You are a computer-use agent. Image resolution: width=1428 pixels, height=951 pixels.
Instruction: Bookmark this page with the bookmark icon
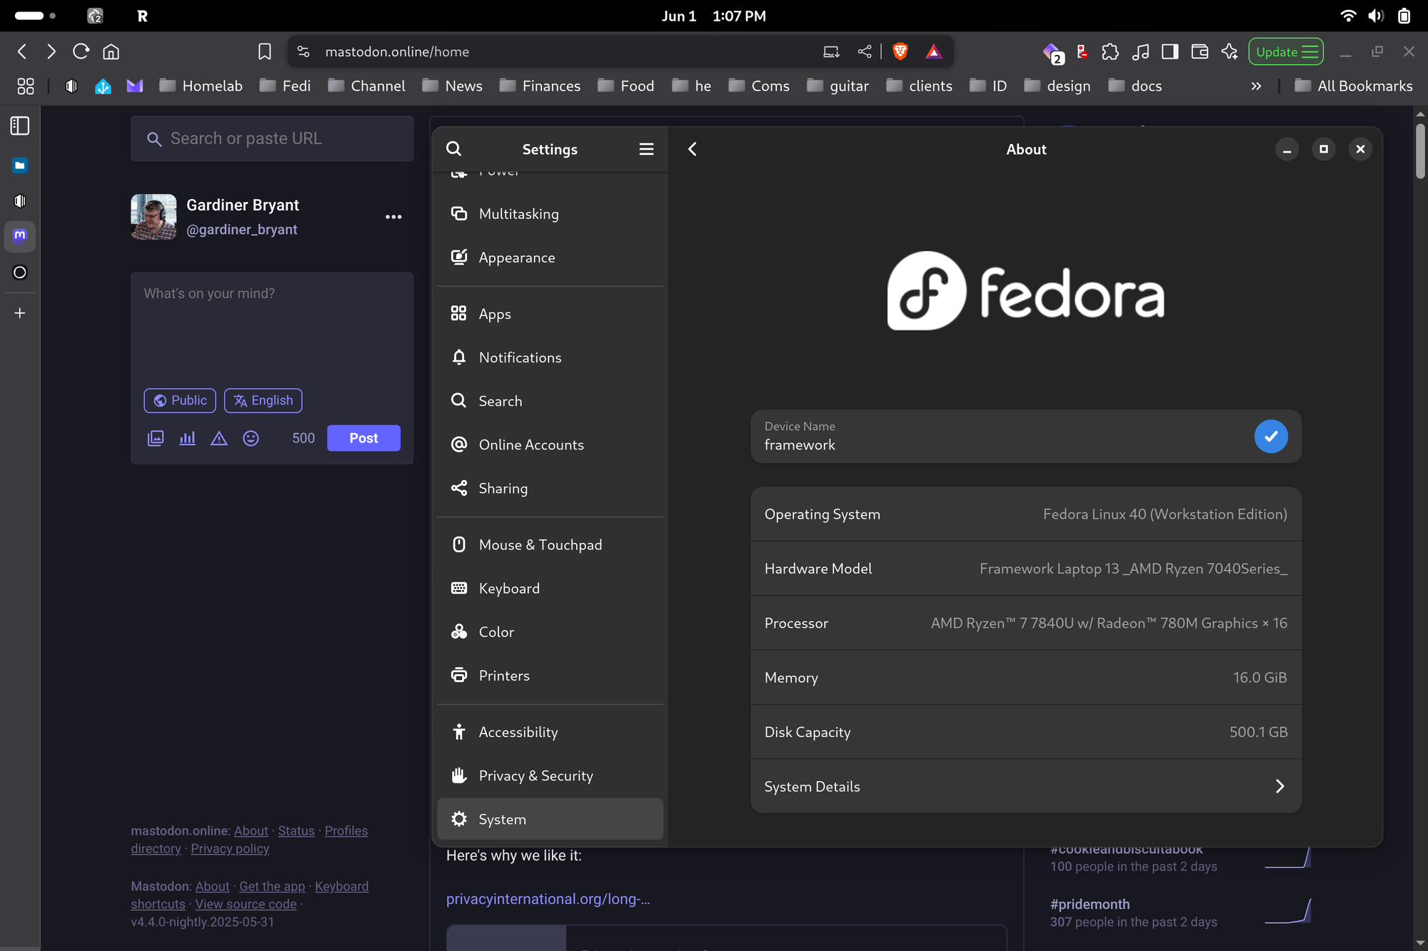pos(265,51)
